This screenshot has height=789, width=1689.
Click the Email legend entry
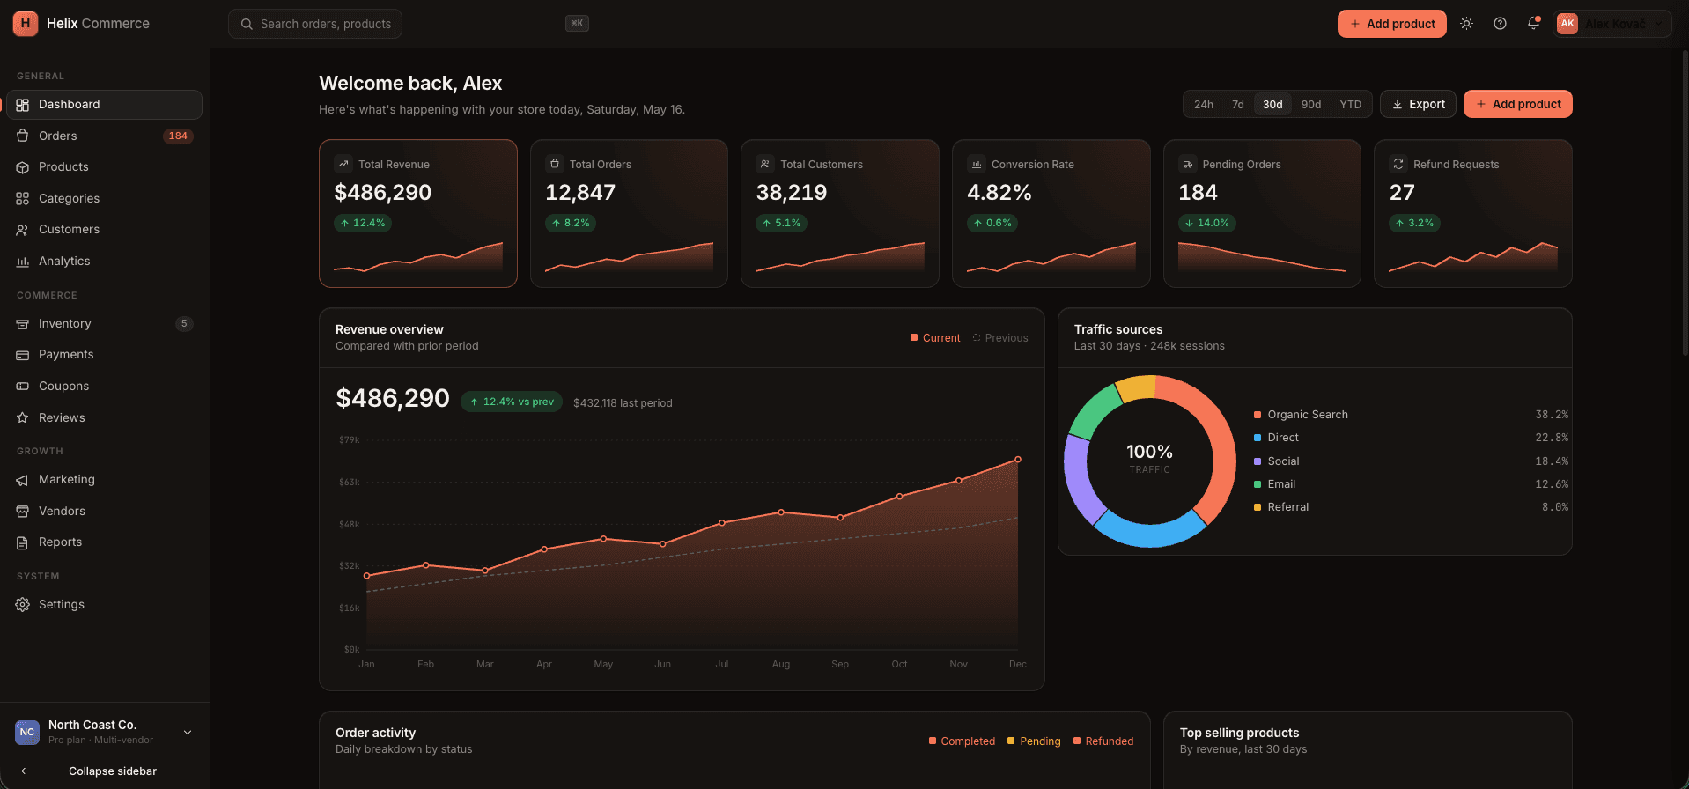pyautogui.click(x=1411, y=484)
